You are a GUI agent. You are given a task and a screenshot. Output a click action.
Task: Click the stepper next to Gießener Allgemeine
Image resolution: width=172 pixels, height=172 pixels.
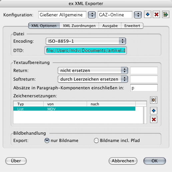(x=92, y=15)
